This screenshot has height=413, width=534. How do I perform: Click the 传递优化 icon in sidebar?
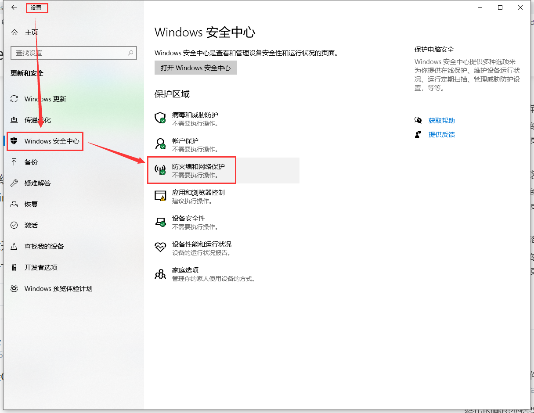coord(14,120)
